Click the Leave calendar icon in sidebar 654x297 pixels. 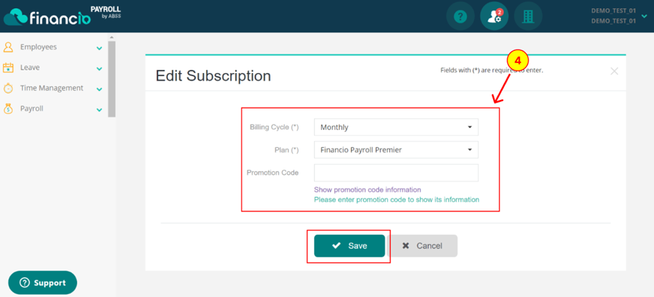coord(8,68)
